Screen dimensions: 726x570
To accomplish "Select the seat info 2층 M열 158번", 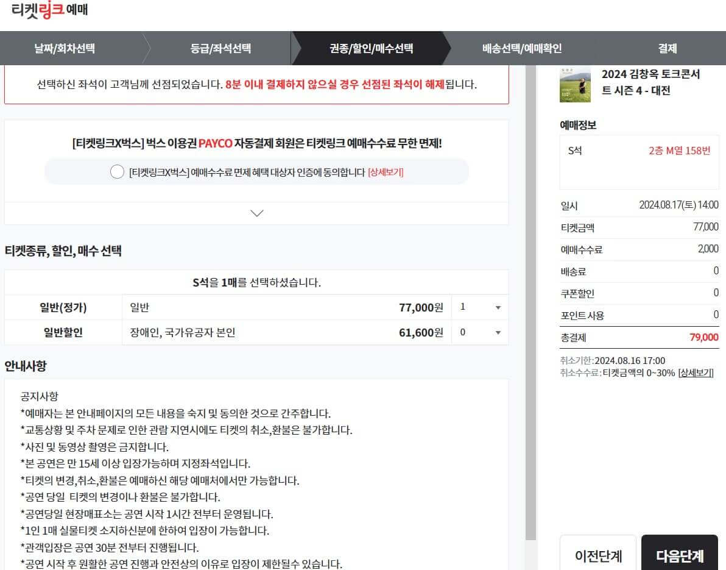I will (x=678, y=150).
